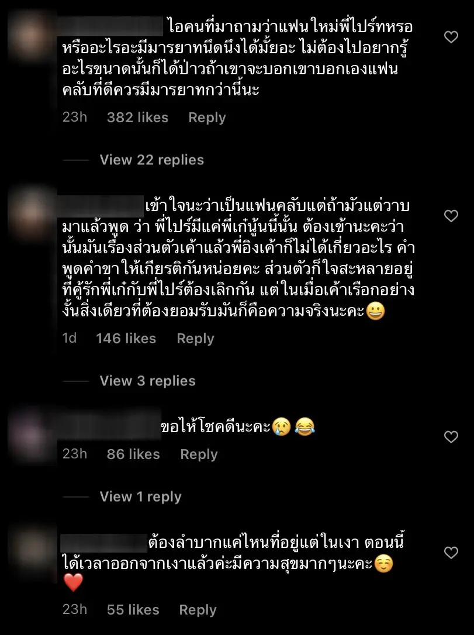Open the 55 likes count list
Image resolution: width=474 pixels, height=635 pixels.
point(133,610)
